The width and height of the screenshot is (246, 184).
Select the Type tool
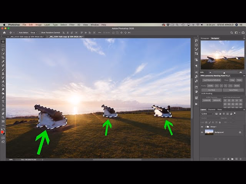(3, 101)
